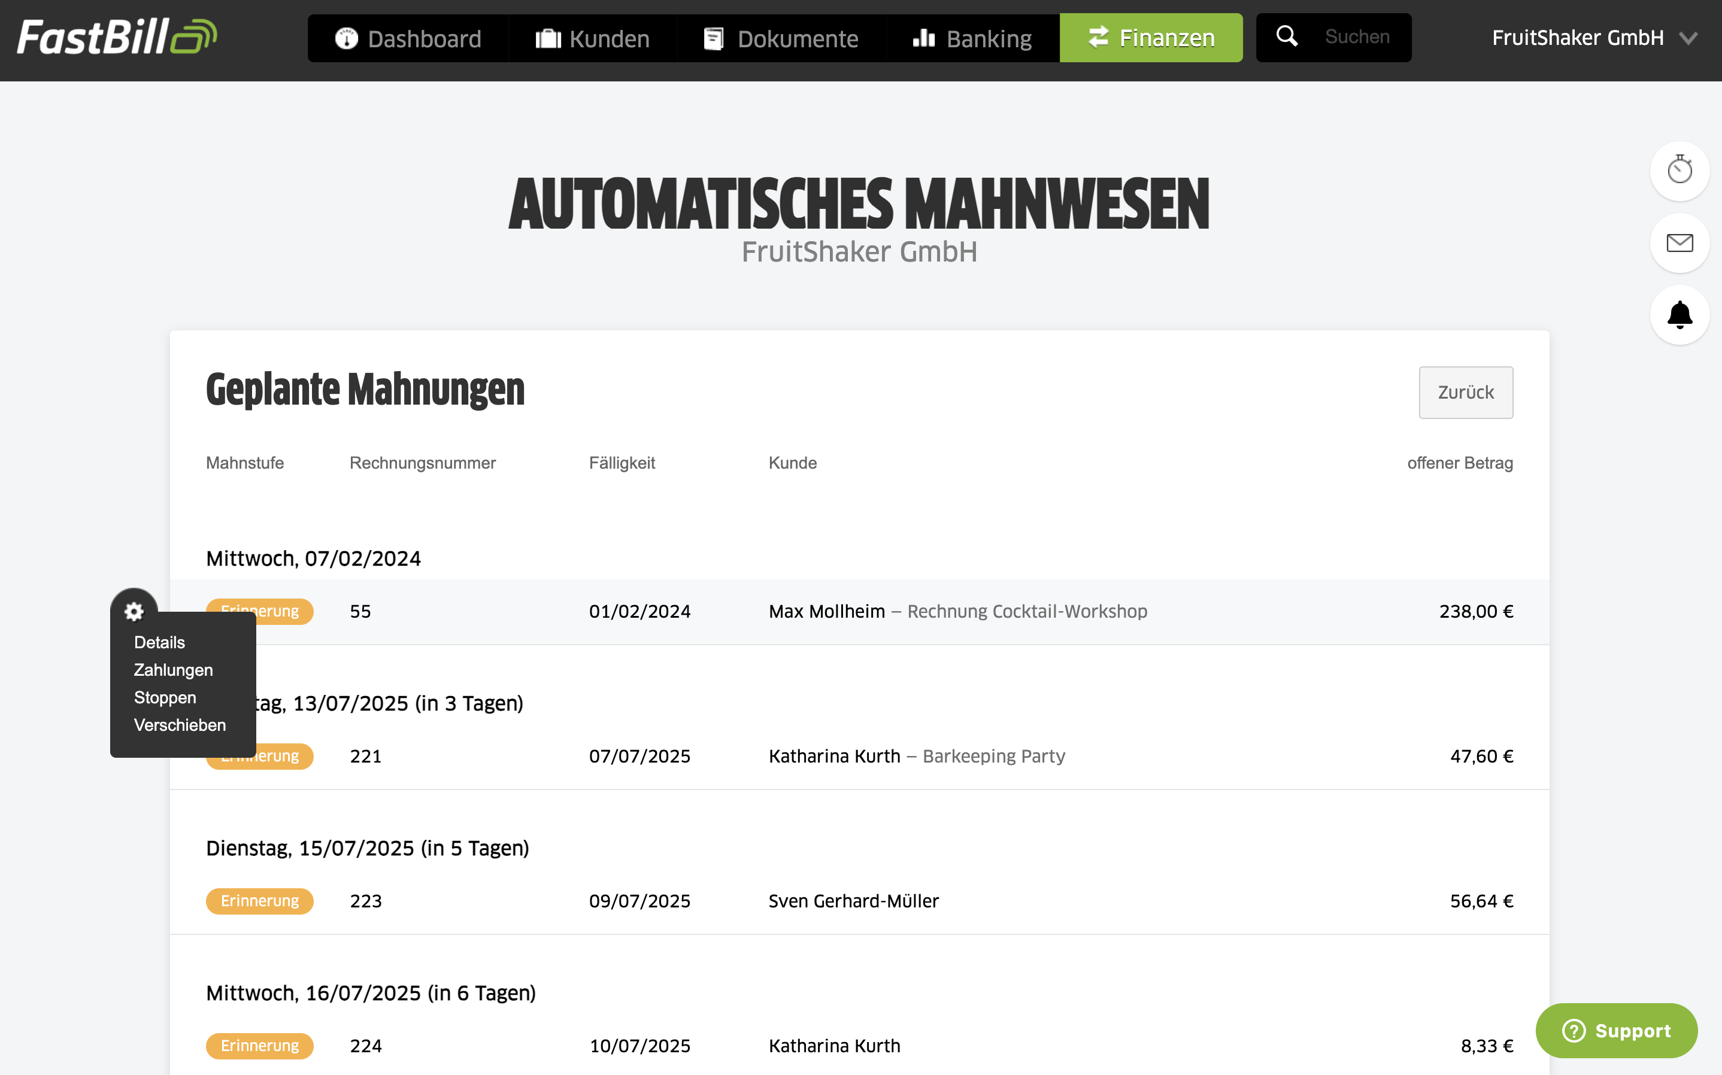The height and width of the screenshot is (1075, 1722).
Task: Open the Dokumente tab
Action: pos(781,38)
